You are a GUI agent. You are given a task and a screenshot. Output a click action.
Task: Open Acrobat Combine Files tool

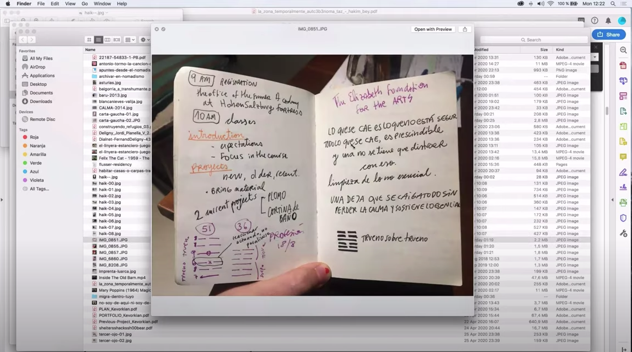pyautogui.click(x=623, y=81)
